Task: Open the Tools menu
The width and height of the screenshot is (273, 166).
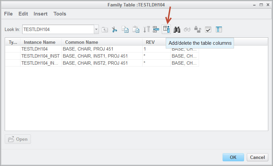Action: [60, 14]
